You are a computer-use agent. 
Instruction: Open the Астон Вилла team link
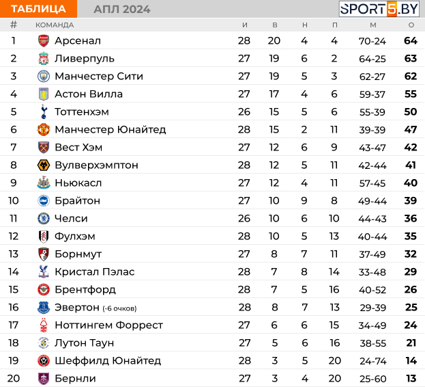click(x=89, y=94)
